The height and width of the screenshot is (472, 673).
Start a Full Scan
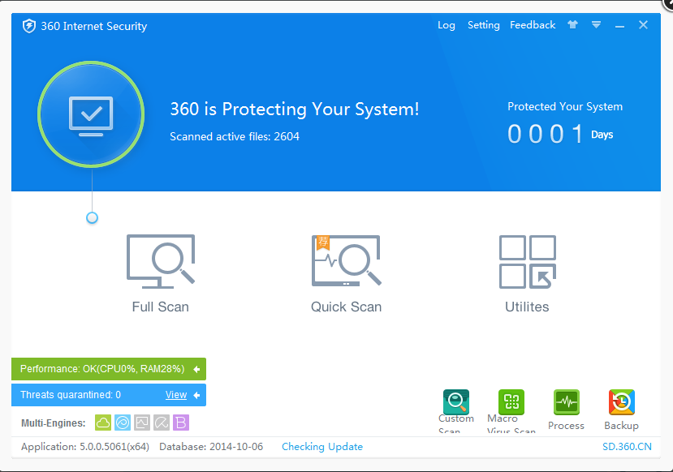pyautogui.click(x=161, y=274)
